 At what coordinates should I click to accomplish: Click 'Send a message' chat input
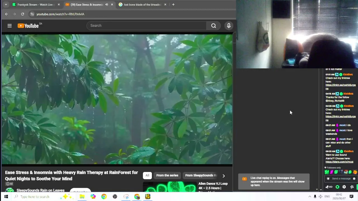point(341,179)
